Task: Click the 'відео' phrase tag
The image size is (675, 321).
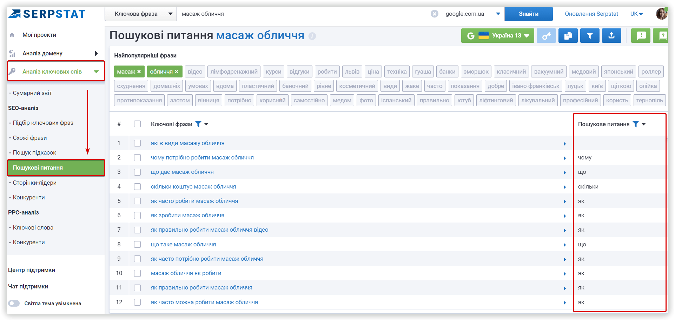Action: coord(195,71)
